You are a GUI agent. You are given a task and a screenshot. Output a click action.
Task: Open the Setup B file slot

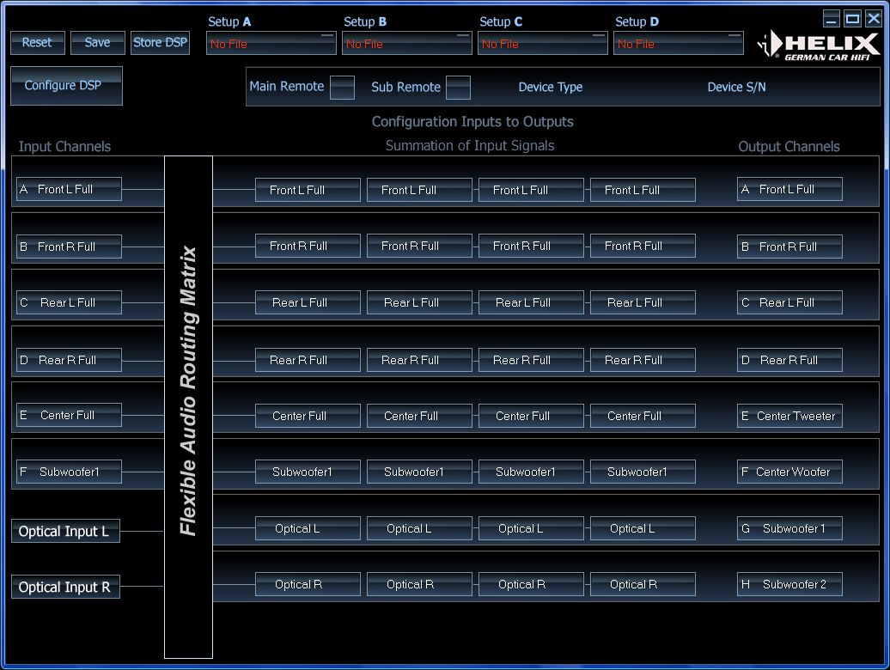pyautogui.click(x=406, y=44)
